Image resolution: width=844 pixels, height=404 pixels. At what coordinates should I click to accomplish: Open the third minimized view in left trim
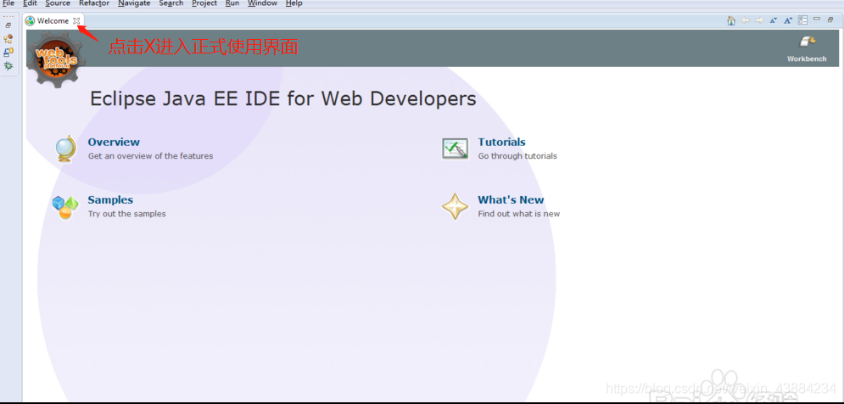pos(8,53)
